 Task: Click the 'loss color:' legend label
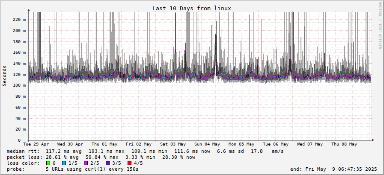(23, 163)
